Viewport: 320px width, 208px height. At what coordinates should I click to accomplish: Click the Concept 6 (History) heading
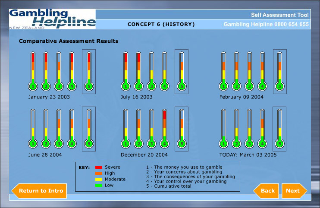coord(161,25)
